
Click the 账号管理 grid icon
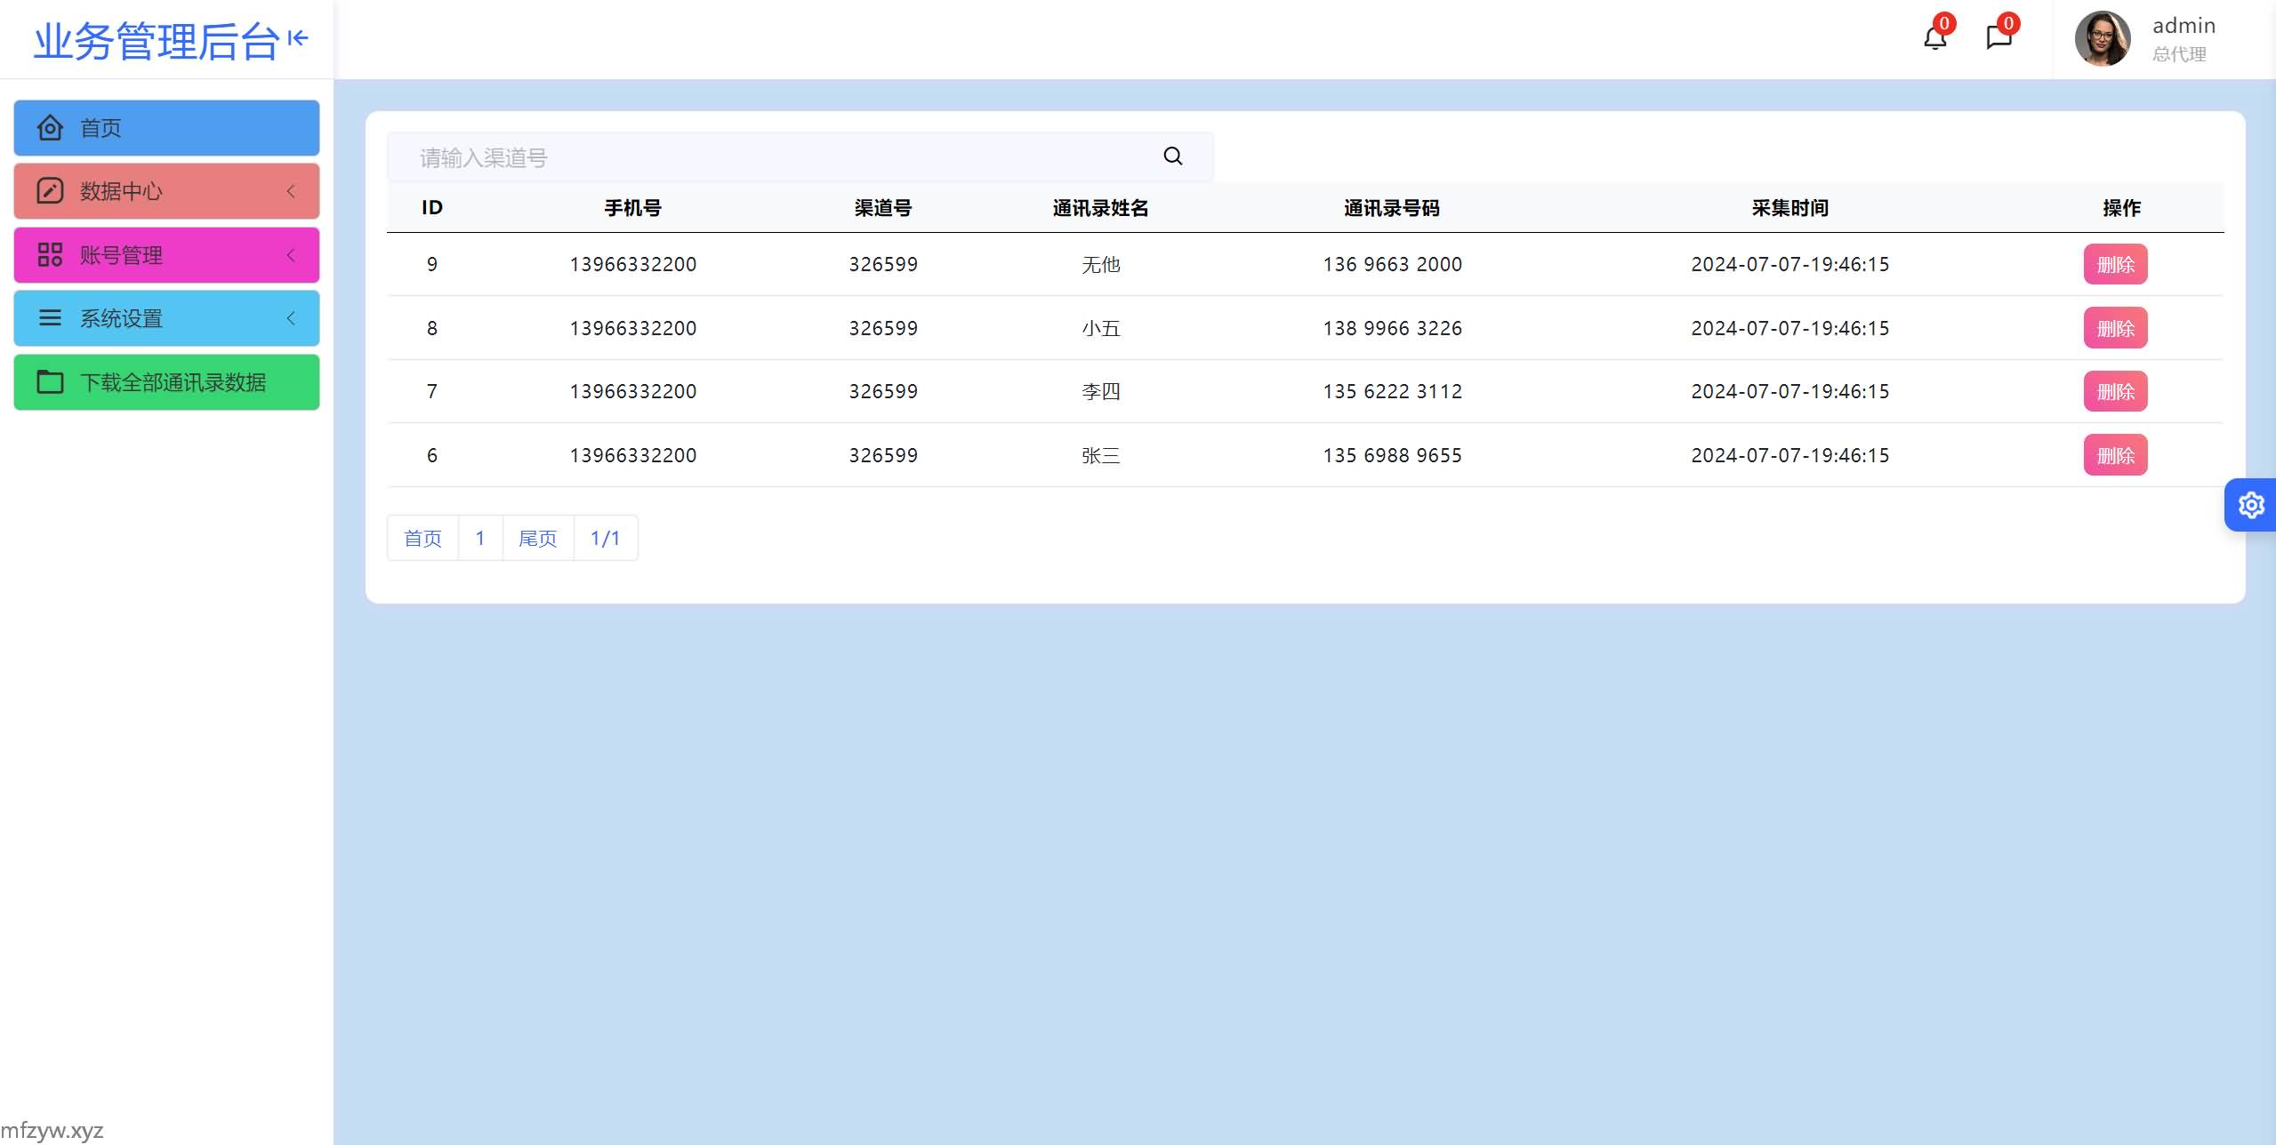tap(50, 255)
